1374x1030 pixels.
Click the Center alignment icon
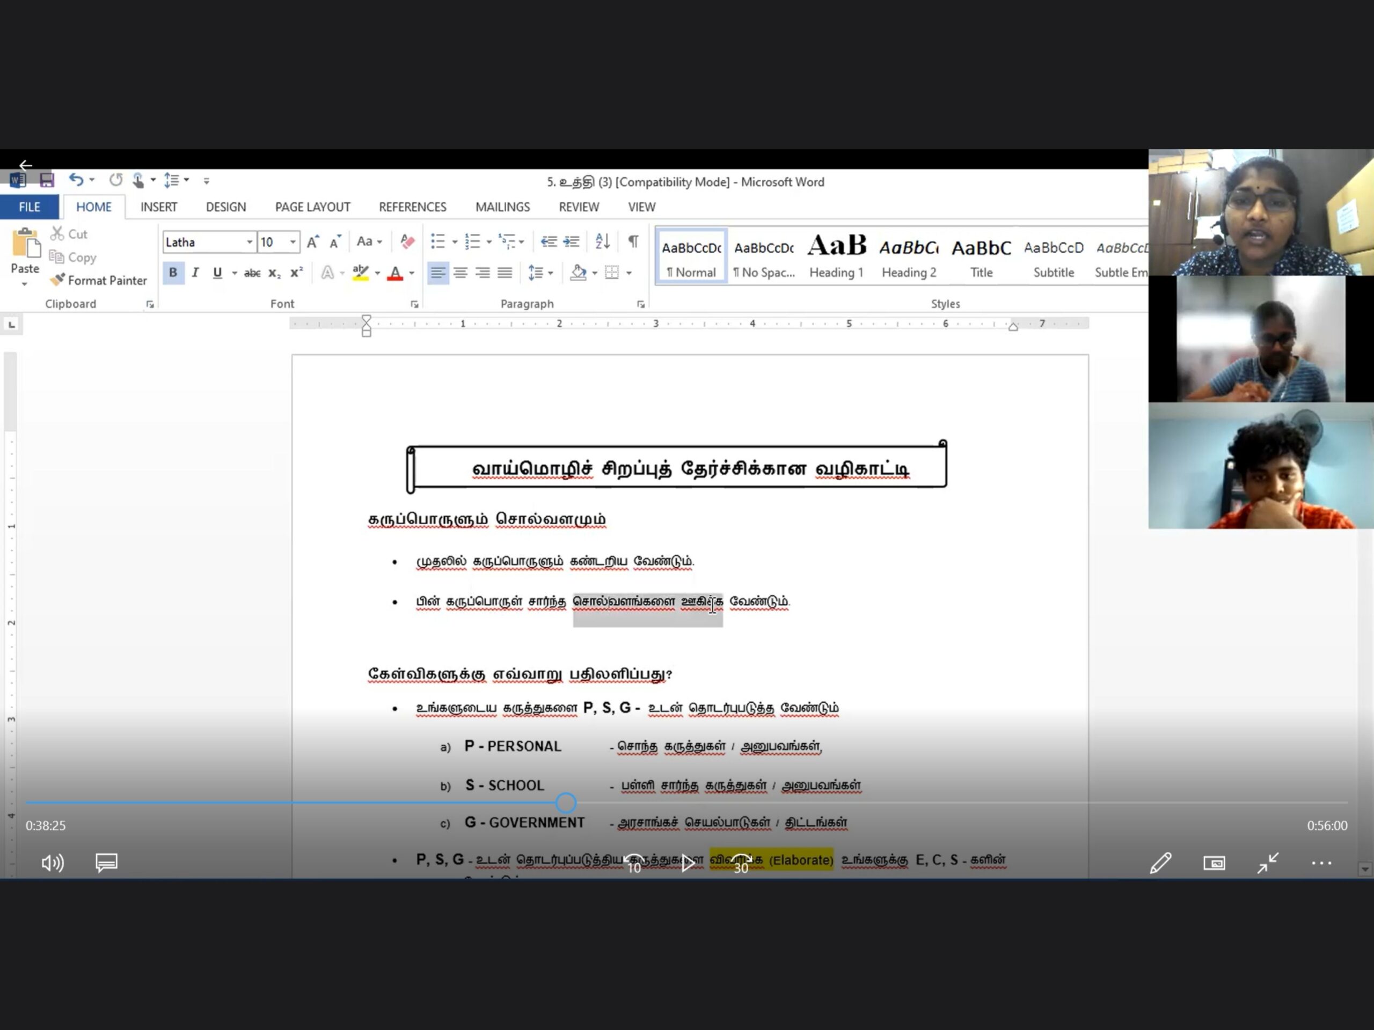[461, 273]
